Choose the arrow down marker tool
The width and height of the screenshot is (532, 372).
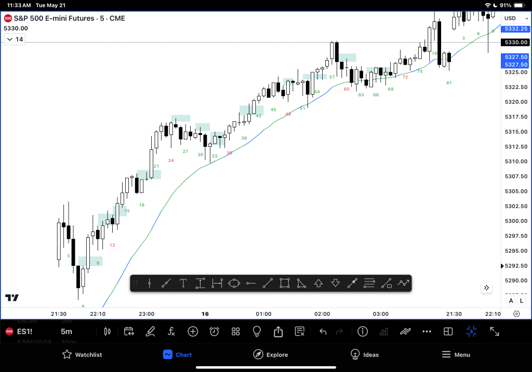[x=335, y=283]
